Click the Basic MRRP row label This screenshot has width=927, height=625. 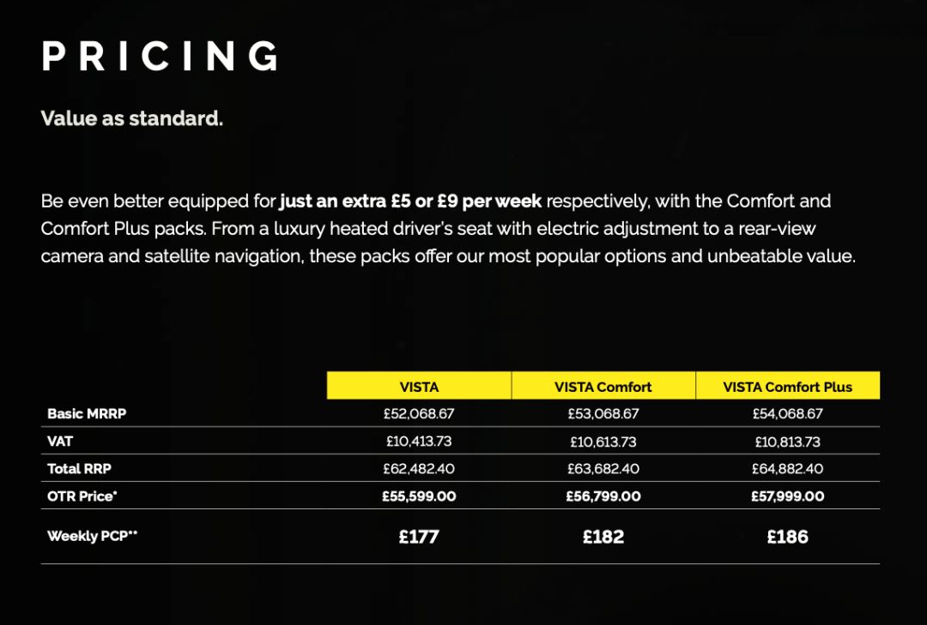pyautogui.click(x=87, y=413)
